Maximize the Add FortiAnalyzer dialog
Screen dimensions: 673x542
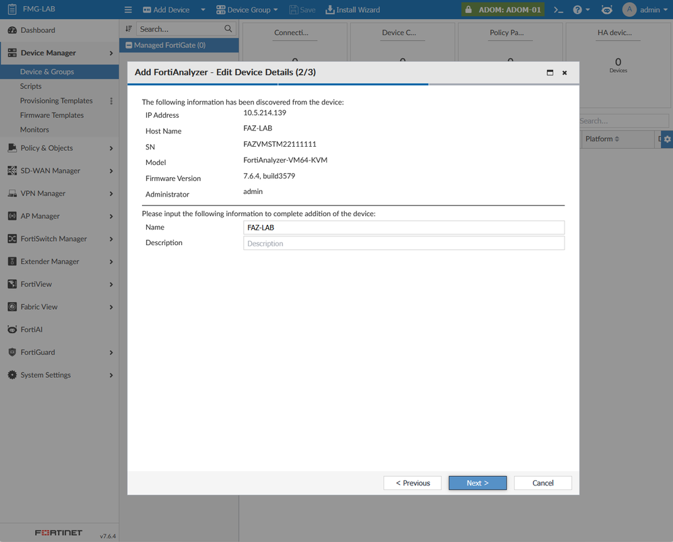pyautogui.click(x=550, y=73)
